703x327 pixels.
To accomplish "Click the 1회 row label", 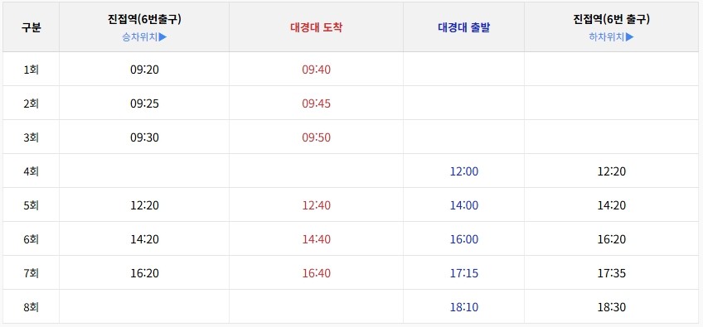I will point(31,70).
